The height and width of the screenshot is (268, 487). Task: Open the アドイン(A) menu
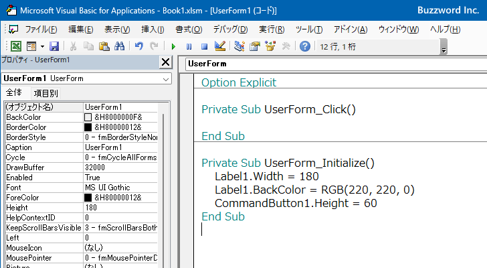point(351,29)
